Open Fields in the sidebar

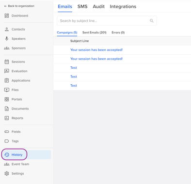[x=16, y=132]
